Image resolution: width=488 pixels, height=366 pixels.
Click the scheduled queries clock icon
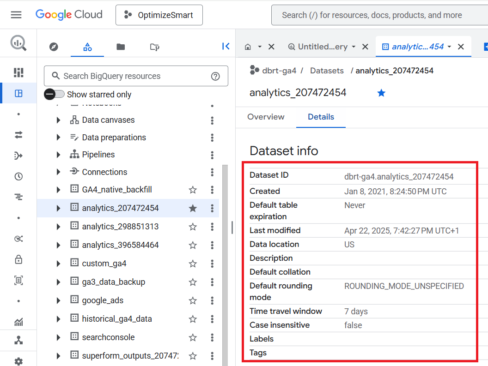click(x=18, y=176)
